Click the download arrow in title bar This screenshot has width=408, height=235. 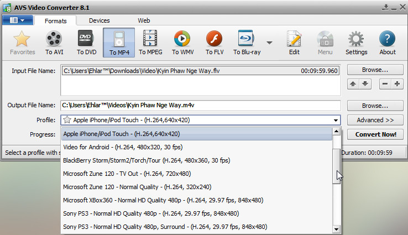tap(385, 7)
